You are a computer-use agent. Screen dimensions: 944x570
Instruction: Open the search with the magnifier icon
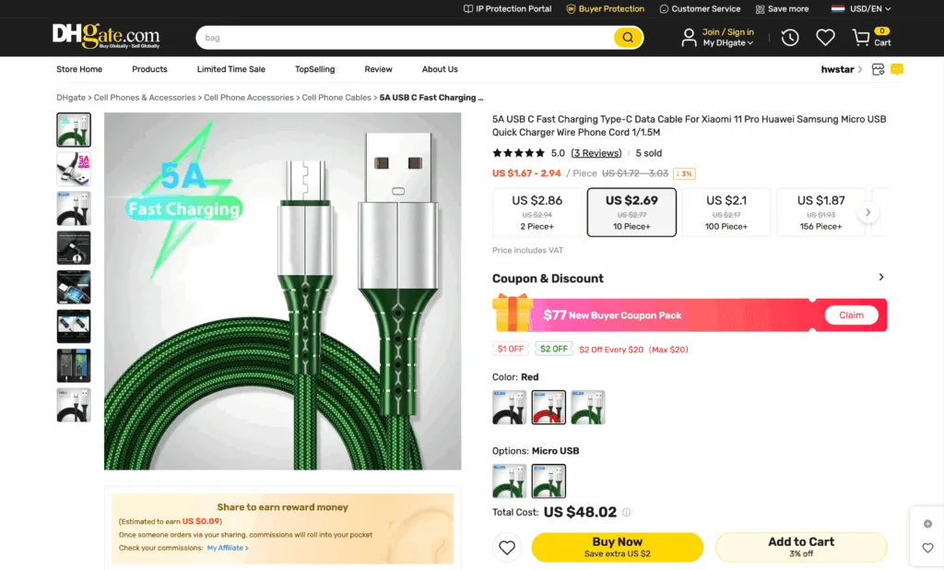(x=628, y=37)
